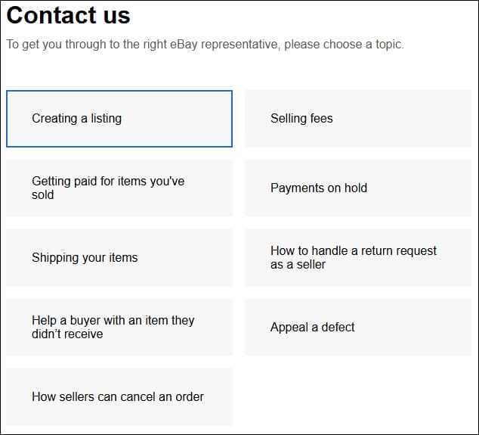The width and height of the screenshot is (479, 435).
Task: Get help with seller return requests
Action: click(x=357, y=258)
